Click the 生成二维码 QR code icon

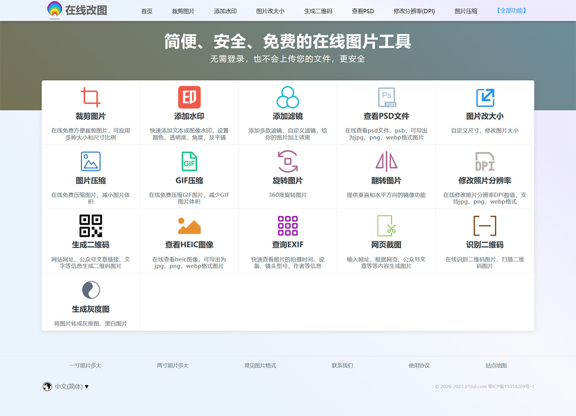point(91,225)
